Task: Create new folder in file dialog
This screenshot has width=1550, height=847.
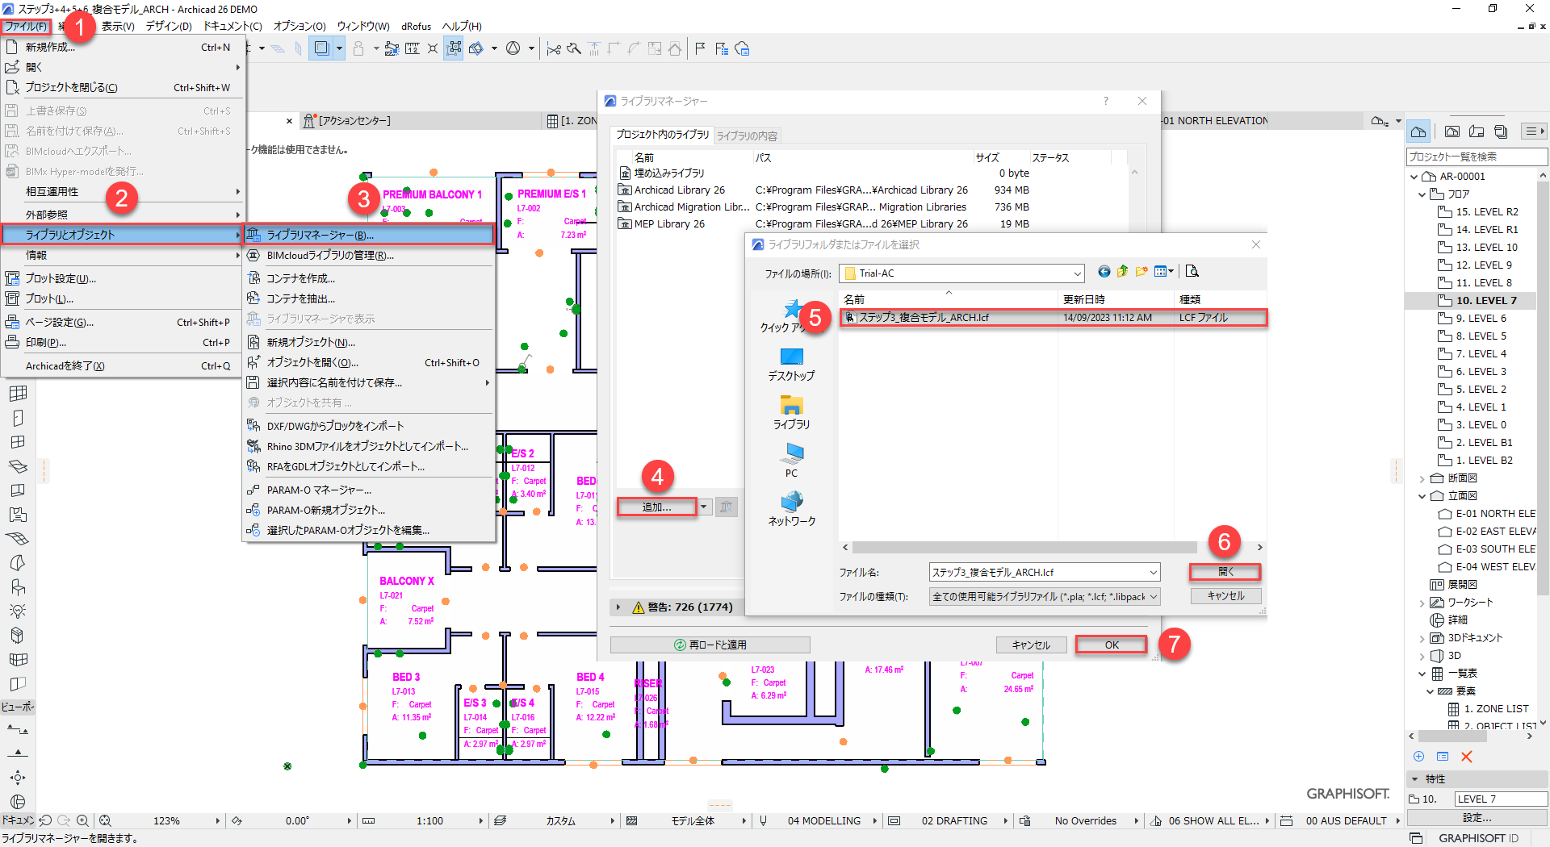Action: (1142, 272)
